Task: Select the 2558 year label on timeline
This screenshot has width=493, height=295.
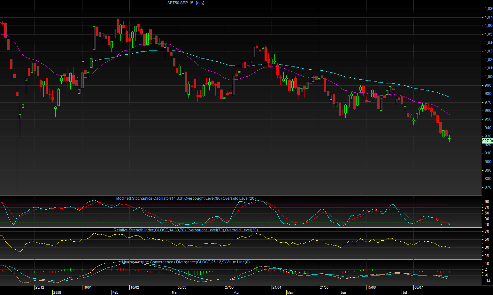Action: pos(57,292)
